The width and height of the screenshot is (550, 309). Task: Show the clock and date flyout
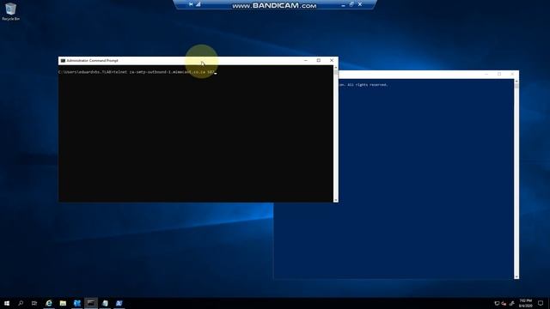click(525, 303)
